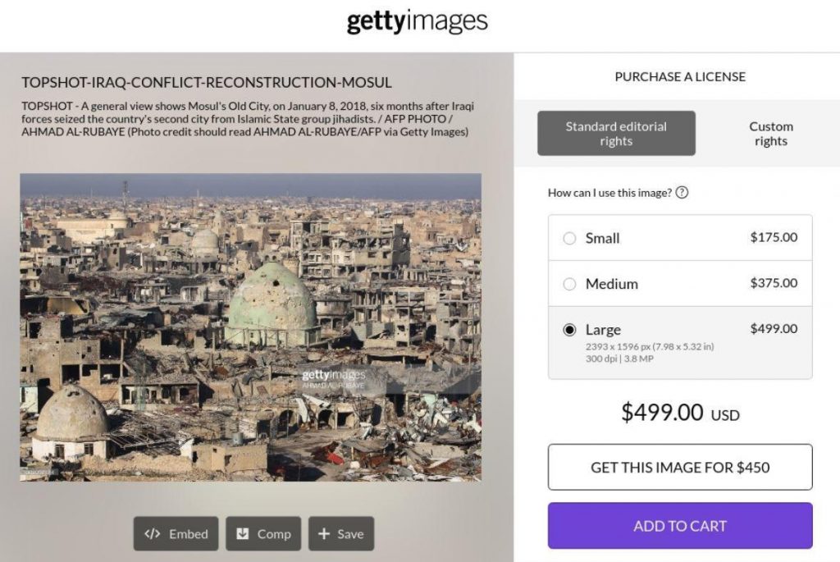Click the embed code brackets icon

152,534
